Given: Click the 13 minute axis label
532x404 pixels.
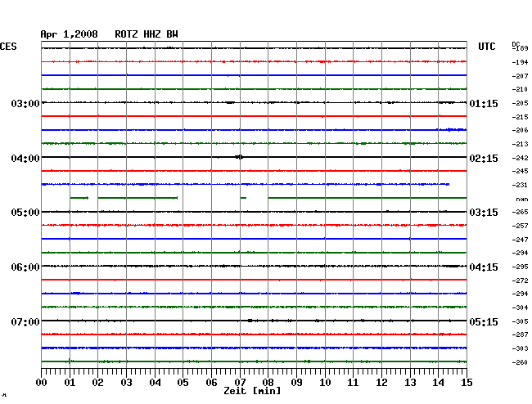Looking at the screenshot, I should pyautogui.click(x=410, y=383).
